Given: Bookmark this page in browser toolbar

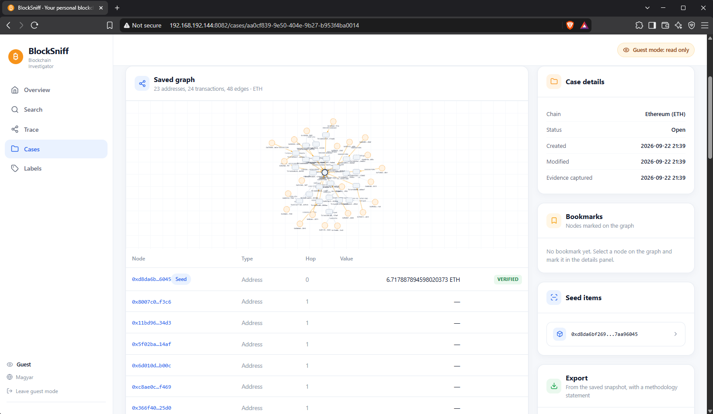Looking at the screenshot, I should tap(110, 25).
